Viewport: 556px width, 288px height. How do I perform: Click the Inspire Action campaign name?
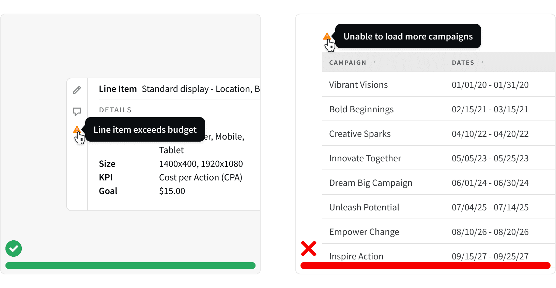(x=356, y=256)
